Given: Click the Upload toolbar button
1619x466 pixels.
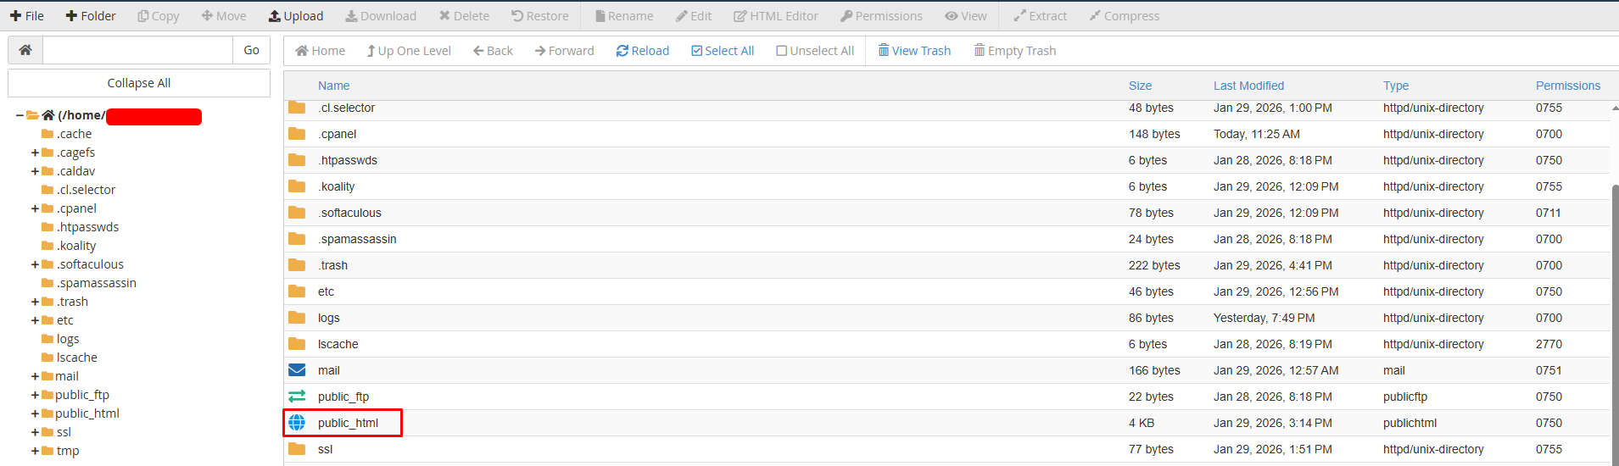Looking at the screenshot, I should pyautogui.click(x=295, y=16).
